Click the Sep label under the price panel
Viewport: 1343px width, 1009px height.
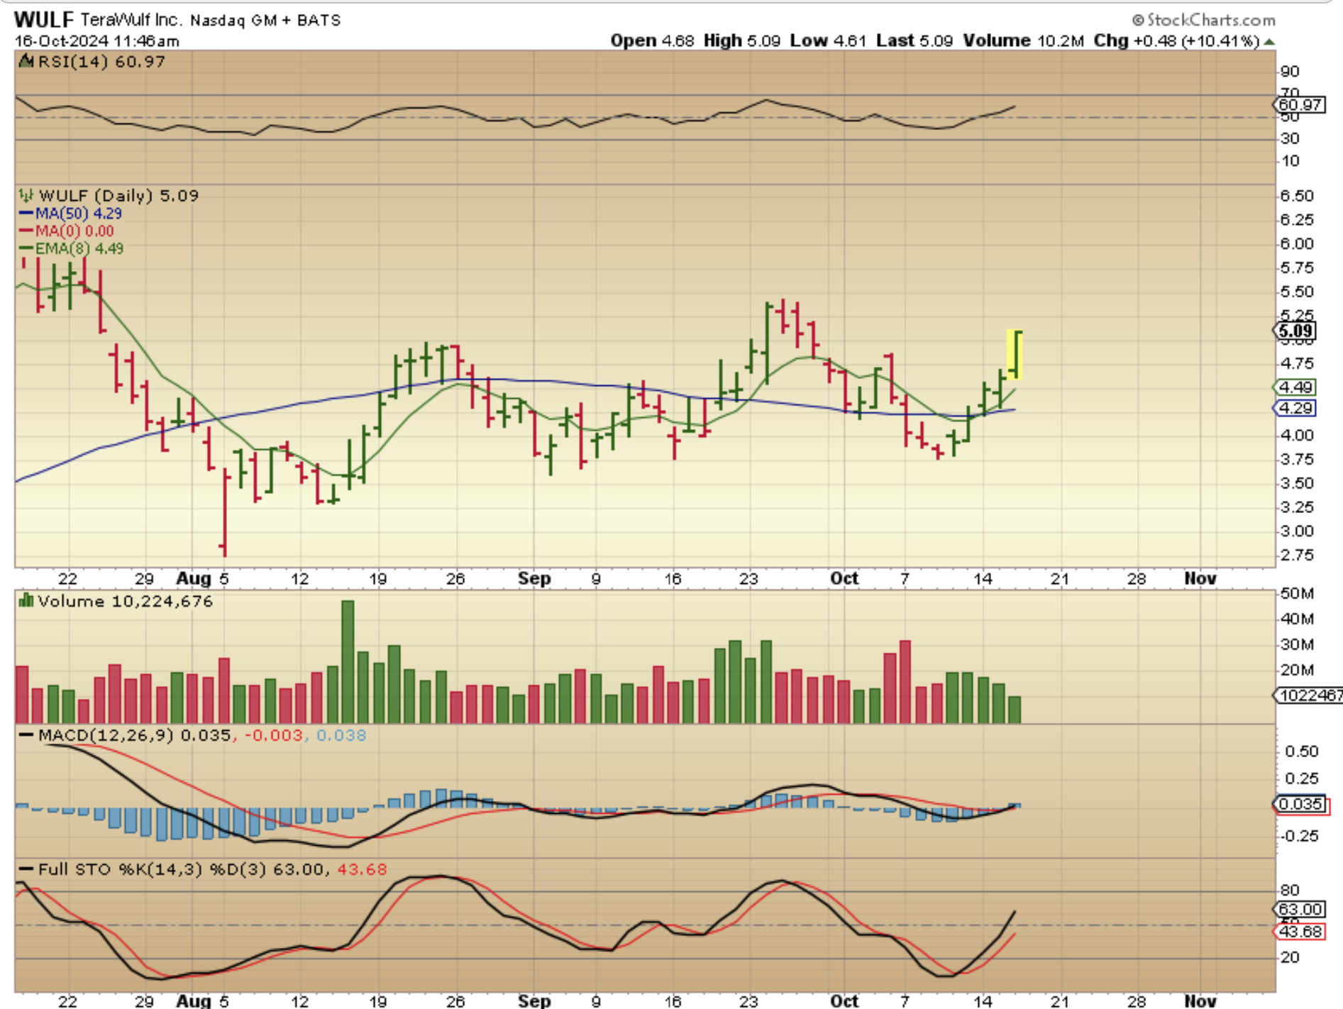[x=534, y=578]
